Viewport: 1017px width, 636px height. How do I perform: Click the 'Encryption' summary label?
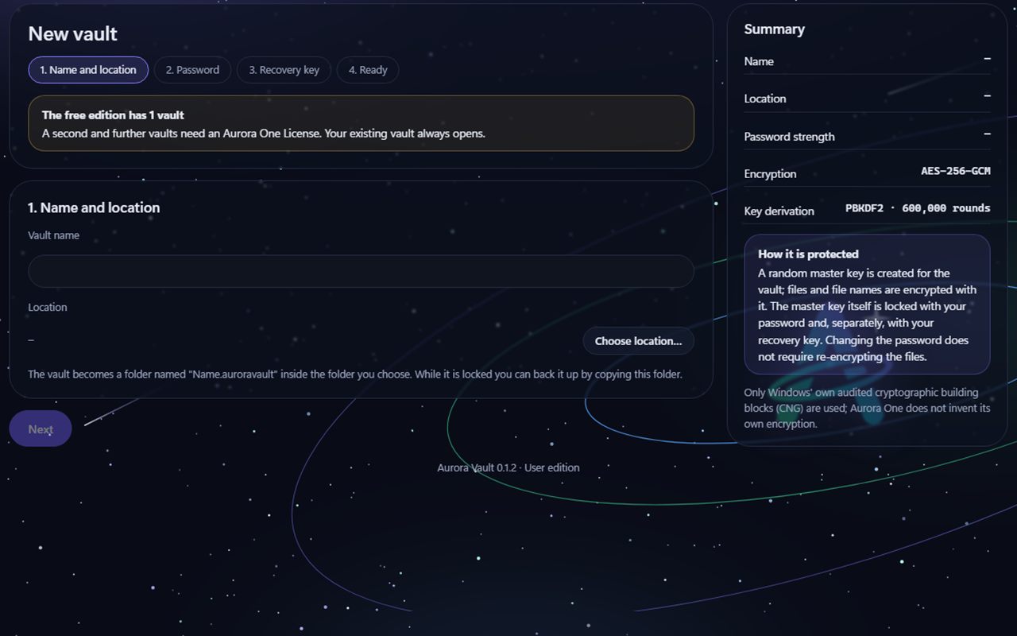click(770, 174)
